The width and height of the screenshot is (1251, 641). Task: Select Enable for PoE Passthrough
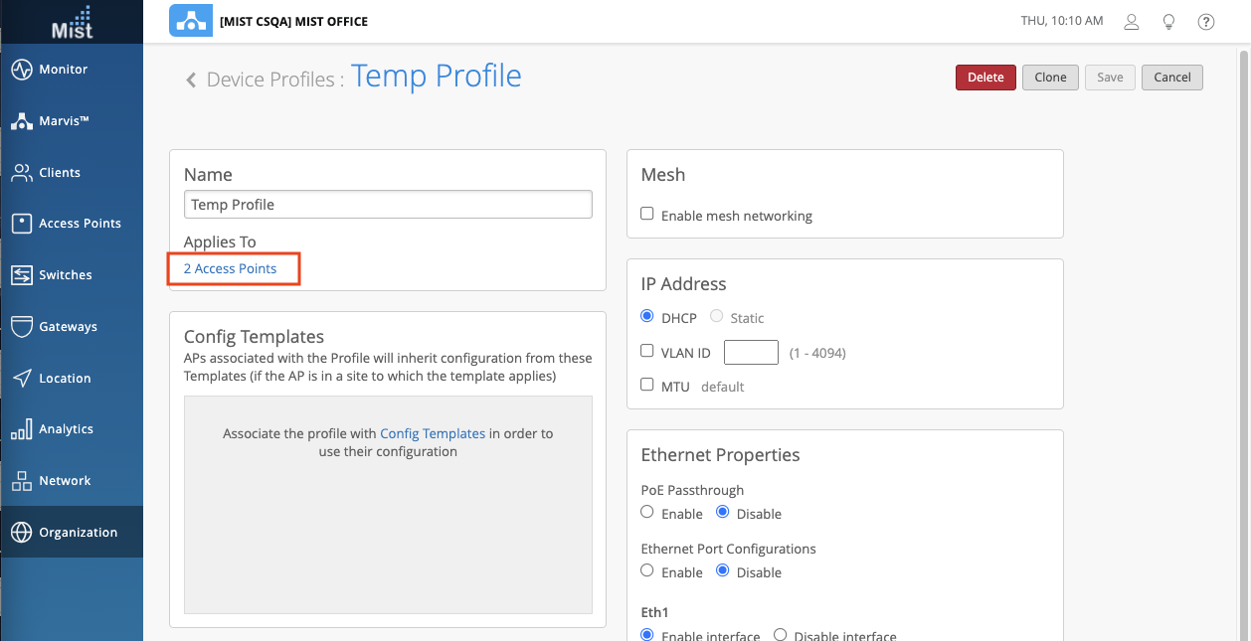647,513
